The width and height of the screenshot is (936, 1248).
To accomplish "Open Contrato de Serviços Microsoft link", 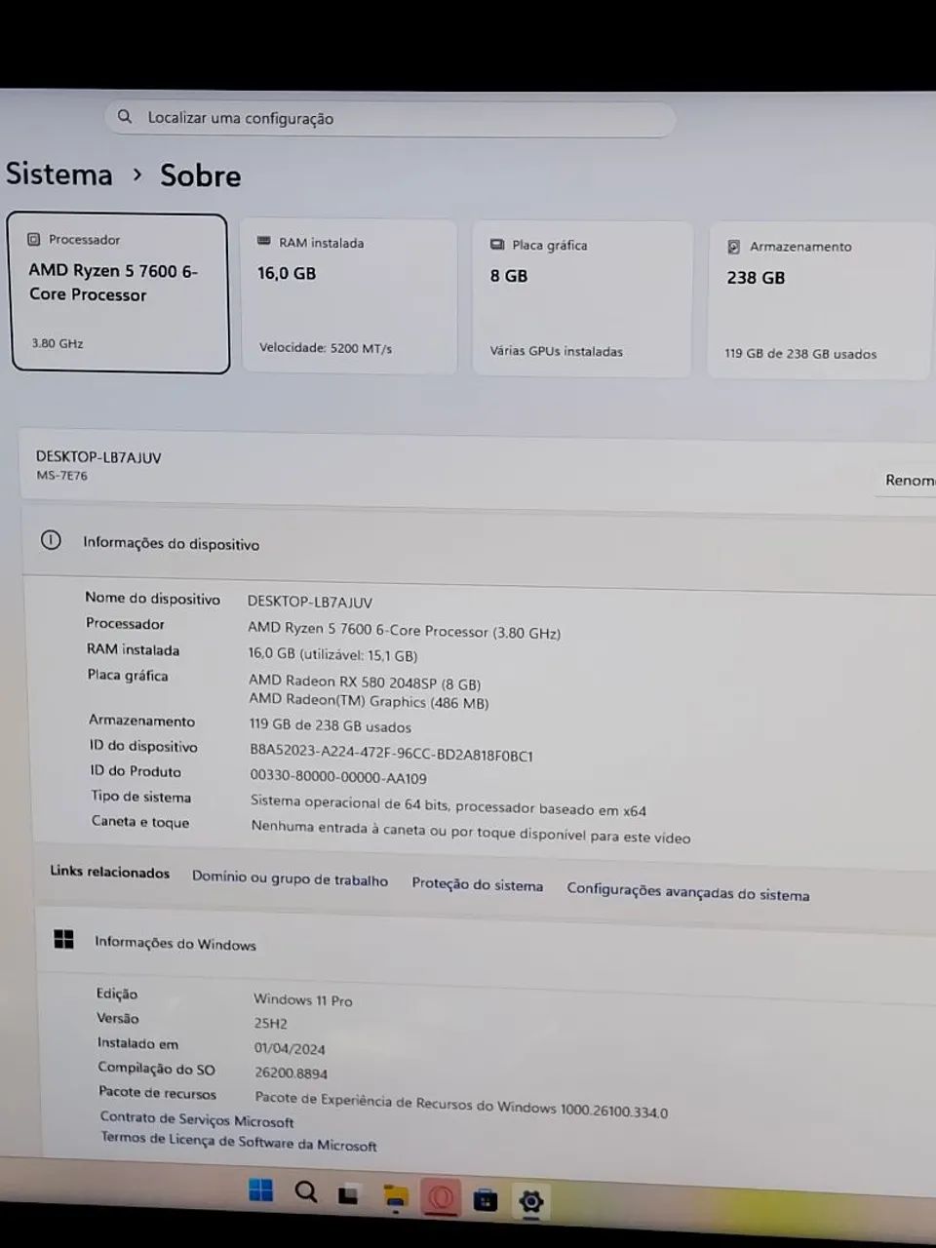I will 196,1119.
